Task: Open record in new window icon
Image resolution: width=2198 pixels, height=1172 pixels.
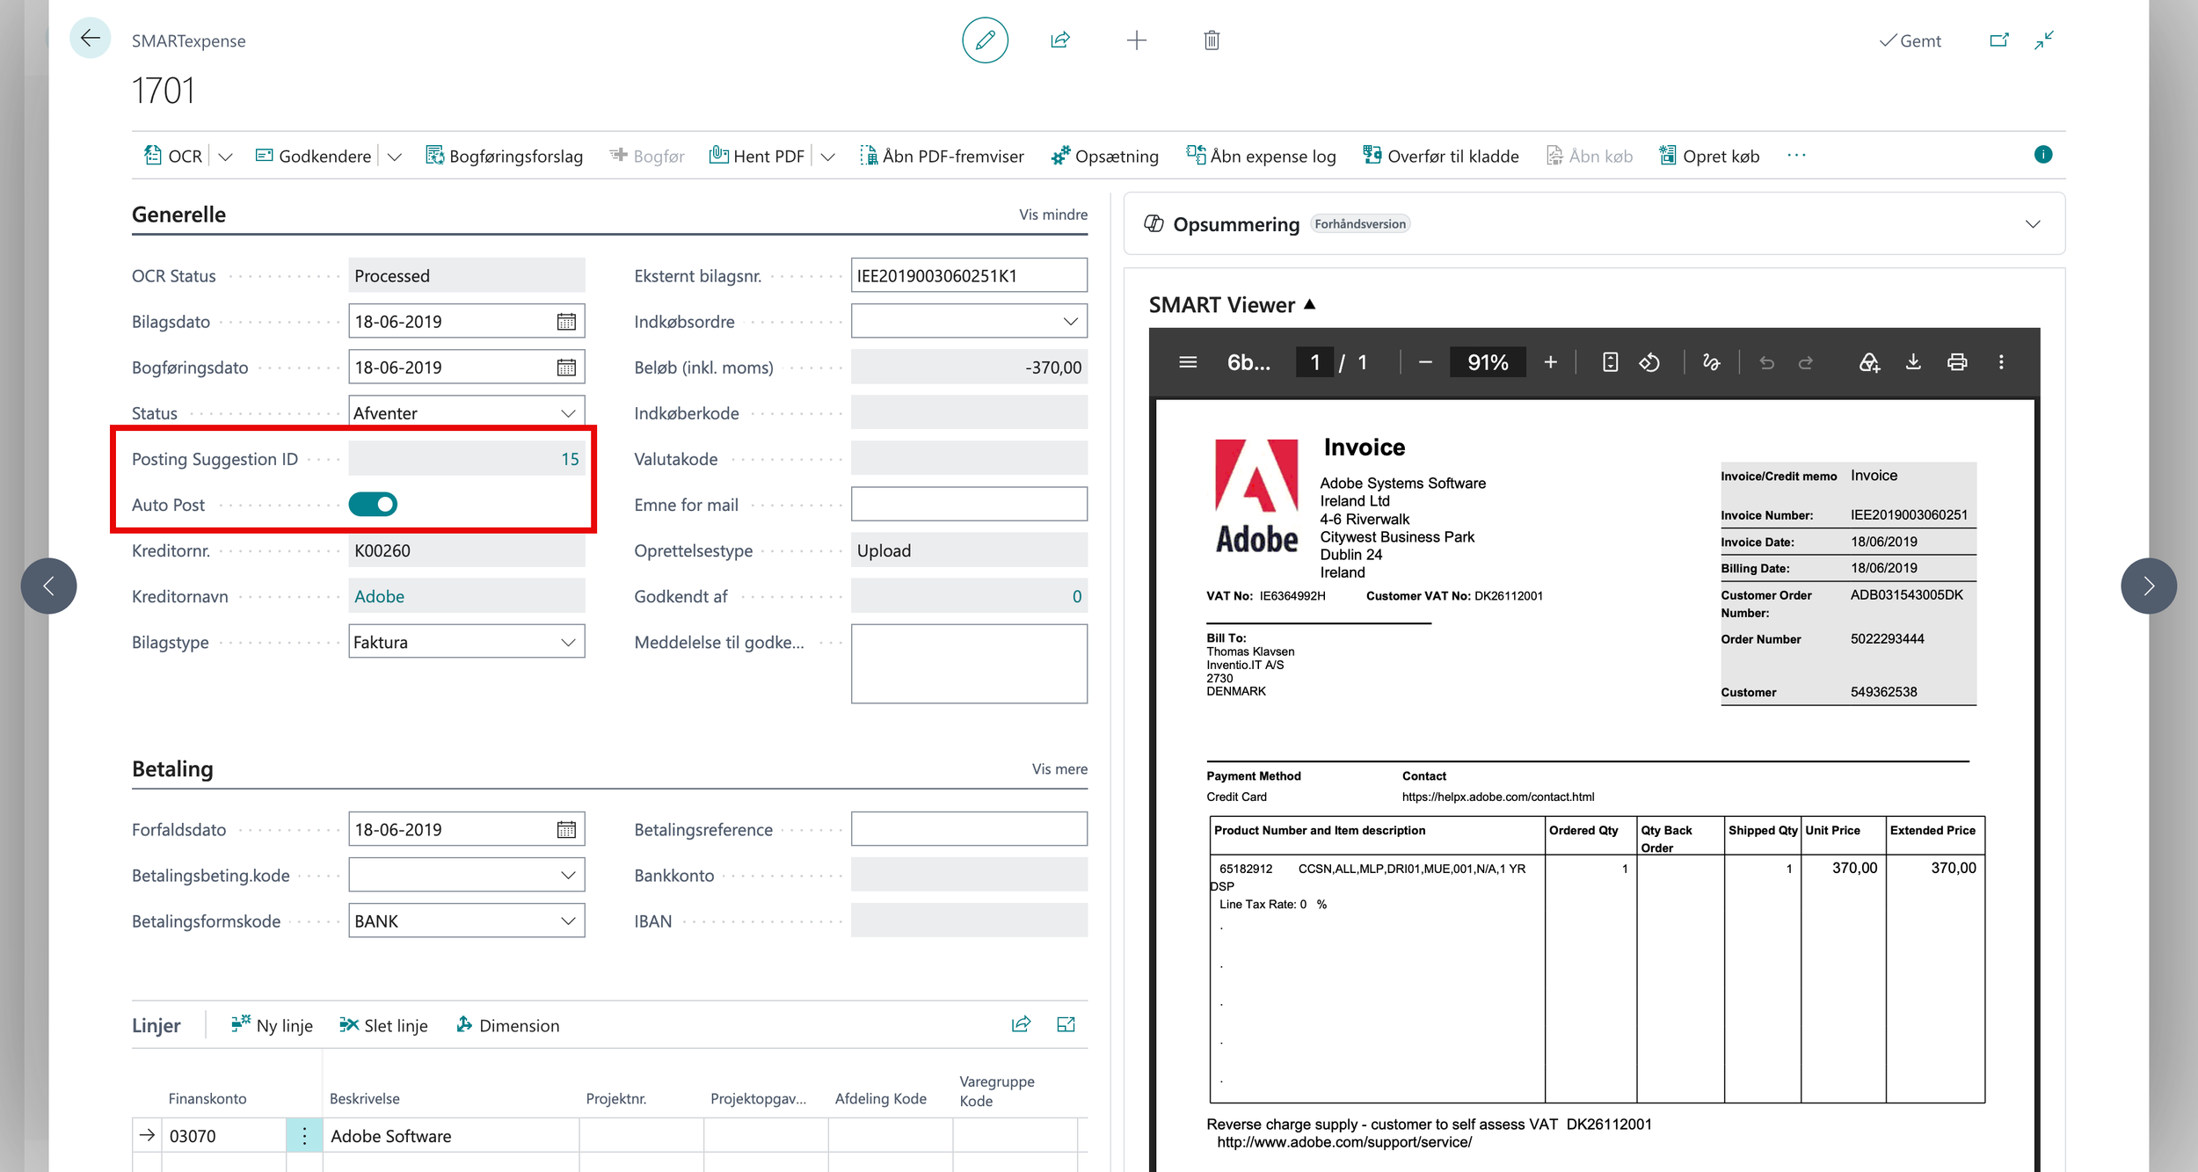Action: (x=1998, y=40)
